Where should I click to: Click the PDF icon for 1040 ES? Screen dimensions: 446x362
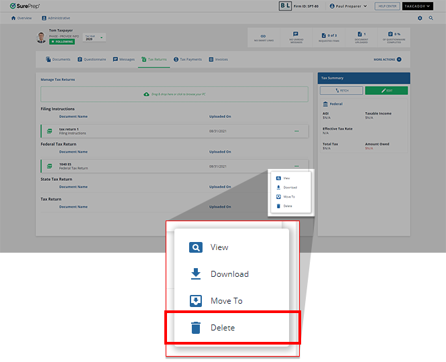(x=50, y=166)
